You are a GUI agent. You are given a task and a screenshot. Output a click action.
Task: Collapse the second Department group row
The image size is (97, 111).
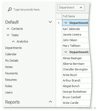click(66, 52)
